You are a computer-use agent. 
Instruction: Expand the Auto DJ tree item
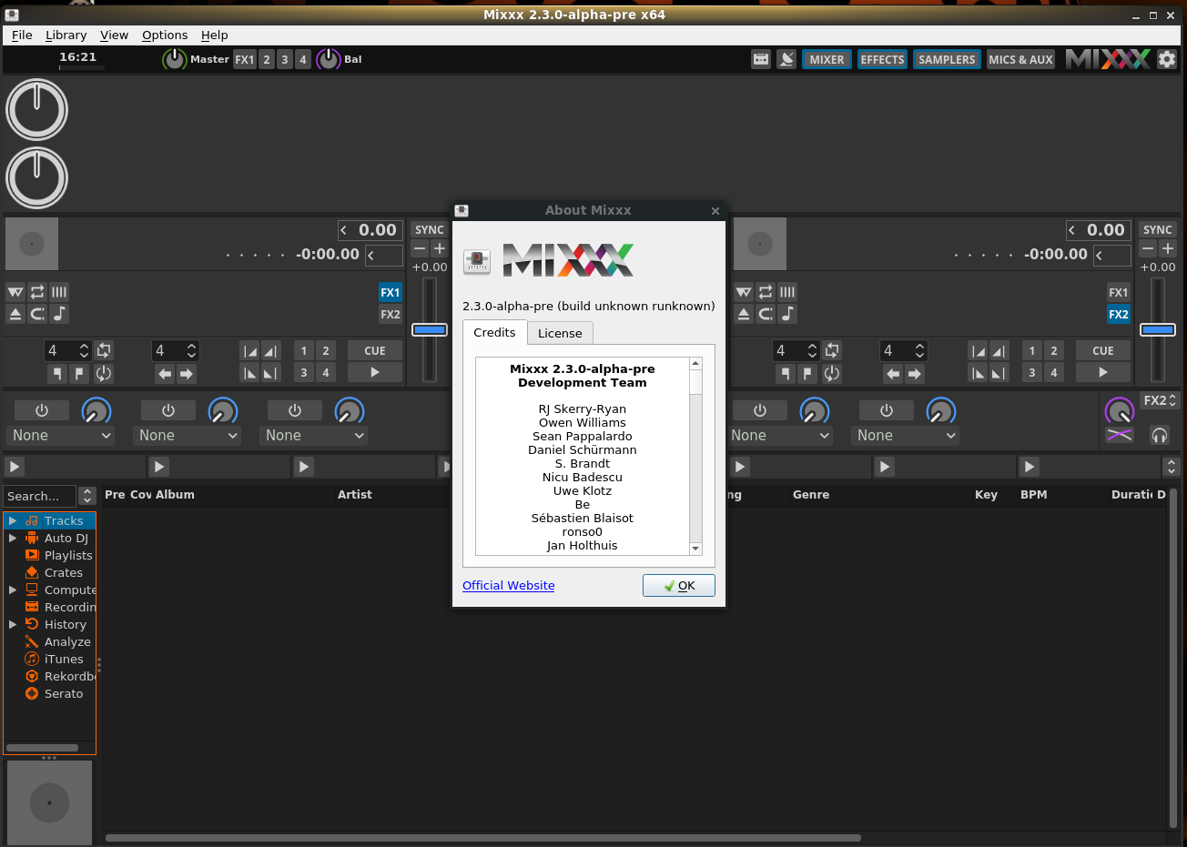click(x=13, y=539)
